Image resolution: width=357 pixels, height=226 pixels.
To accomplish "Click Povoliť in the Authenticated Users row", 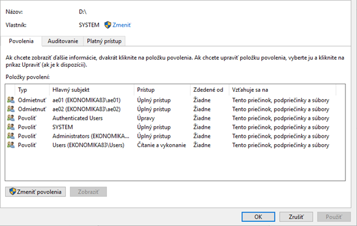I will tap(27, 118).
